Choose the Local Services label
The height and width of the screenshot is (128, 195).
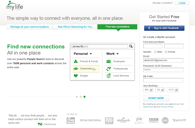[x=121, y=76]
